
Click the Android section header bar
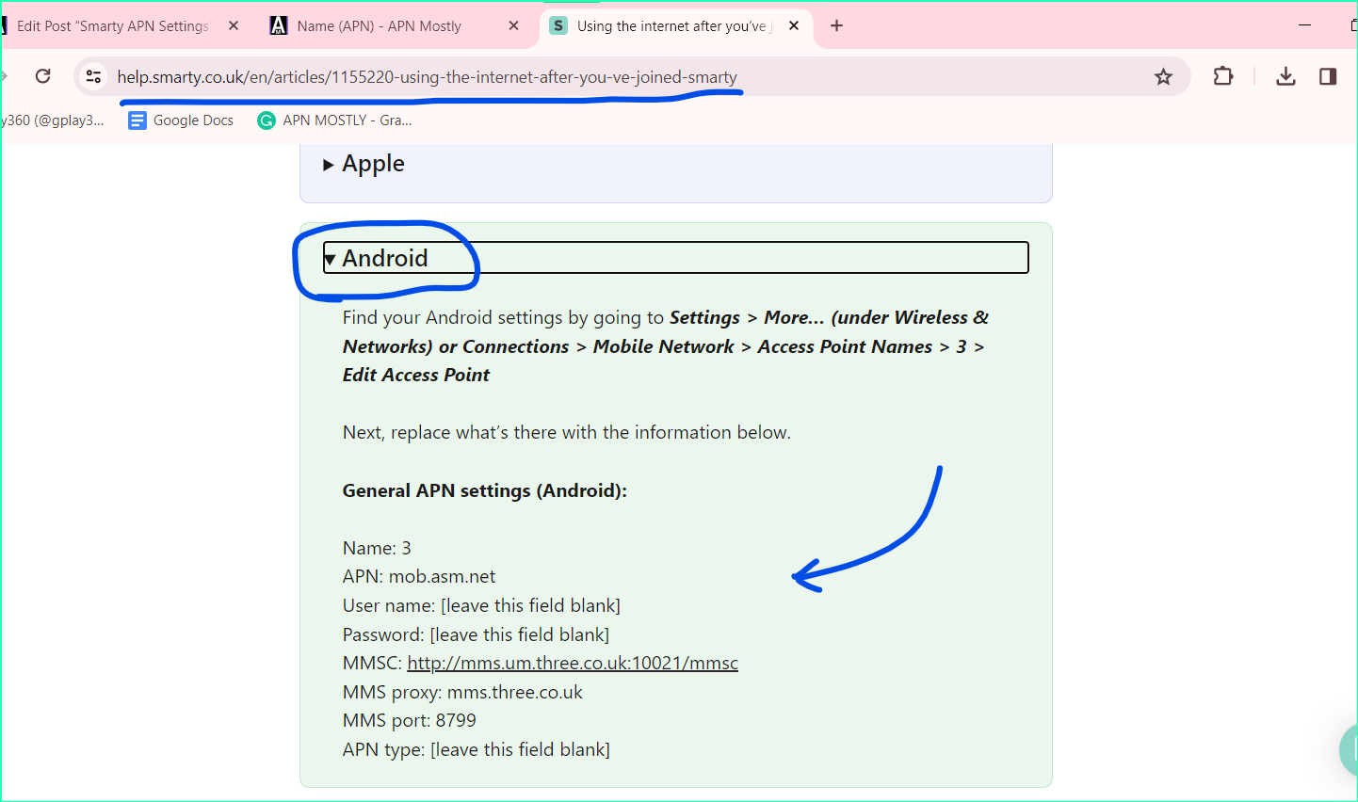[674, 257]
